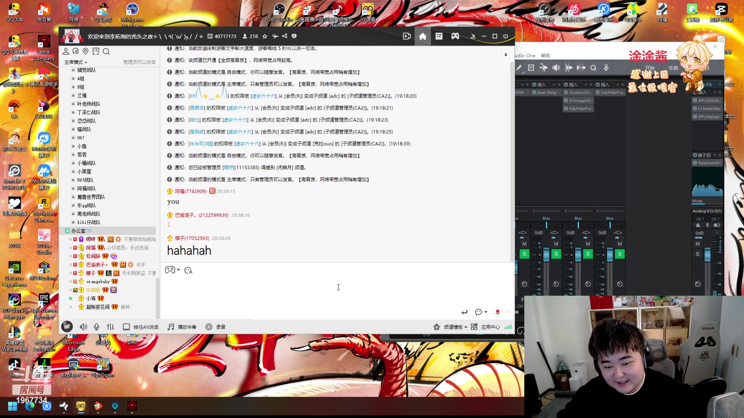The height and width of the screenshot is (418, 744).
Task: Click the speaker volume icon in YY bottom bar
Action: [x=83, y=327]
